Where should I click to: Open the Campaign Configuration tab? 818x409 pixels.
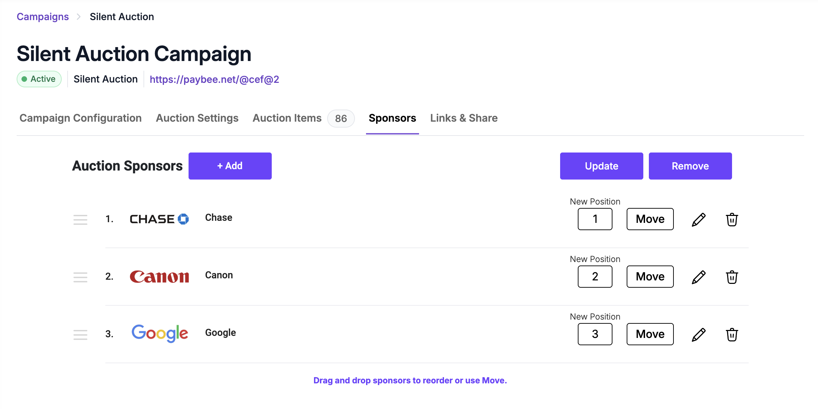point(80,118)
